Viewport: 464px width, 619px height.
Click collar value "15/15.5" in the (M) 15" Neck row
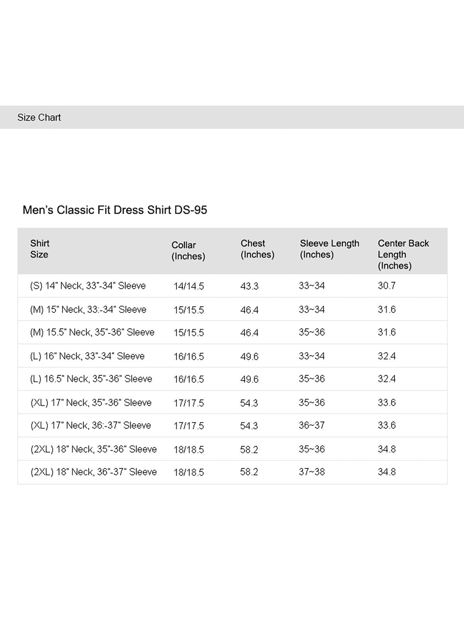[189, 310]
